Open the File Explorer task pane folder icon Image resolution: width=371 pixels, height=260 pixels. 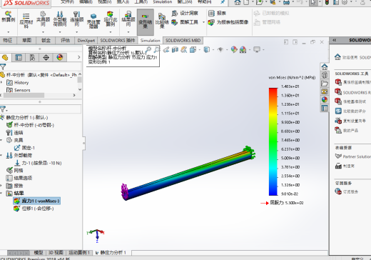pos(325,84)
